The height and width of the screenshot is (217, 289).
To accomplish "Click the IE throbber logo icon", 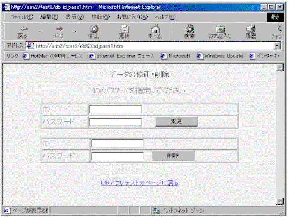I will pyautogui.click(x=275, y=17).
